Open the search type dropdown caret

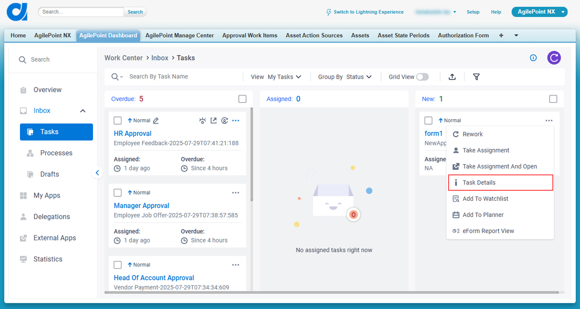(x=121, y=77)
